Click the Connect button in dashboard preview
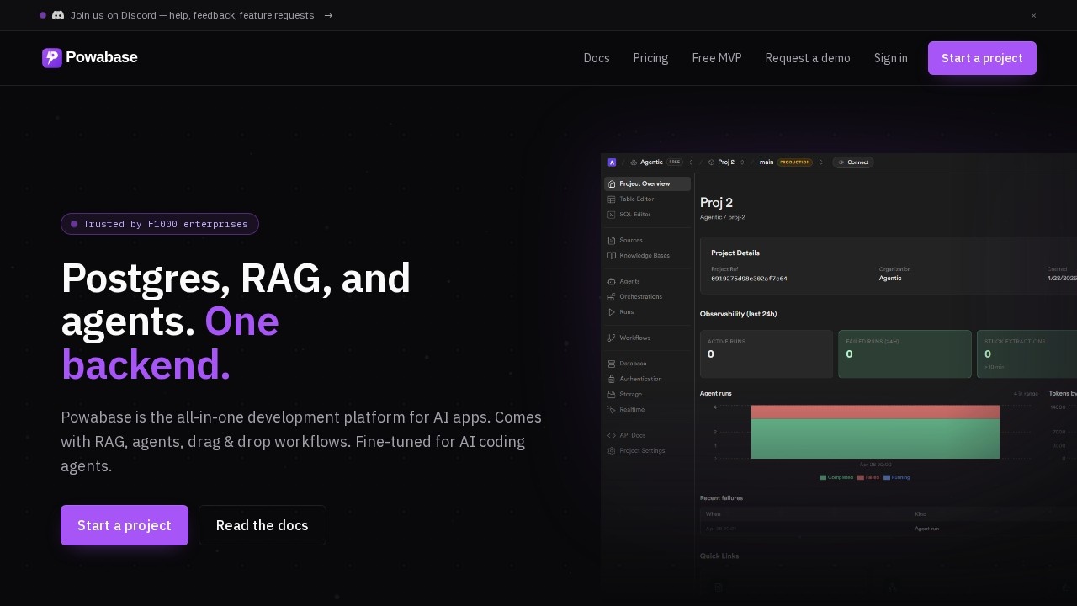Image resolution: width=1077 pixels, height=606 pixels. point(853,162)
